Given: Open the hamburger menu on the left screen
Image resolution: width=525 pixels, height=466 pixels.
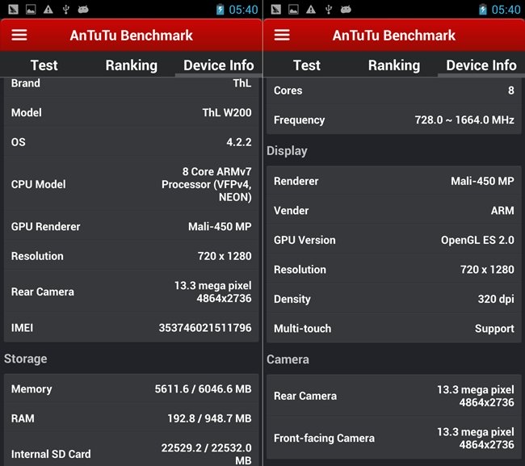Looking at the screenshot, I should tap(19, 36).
